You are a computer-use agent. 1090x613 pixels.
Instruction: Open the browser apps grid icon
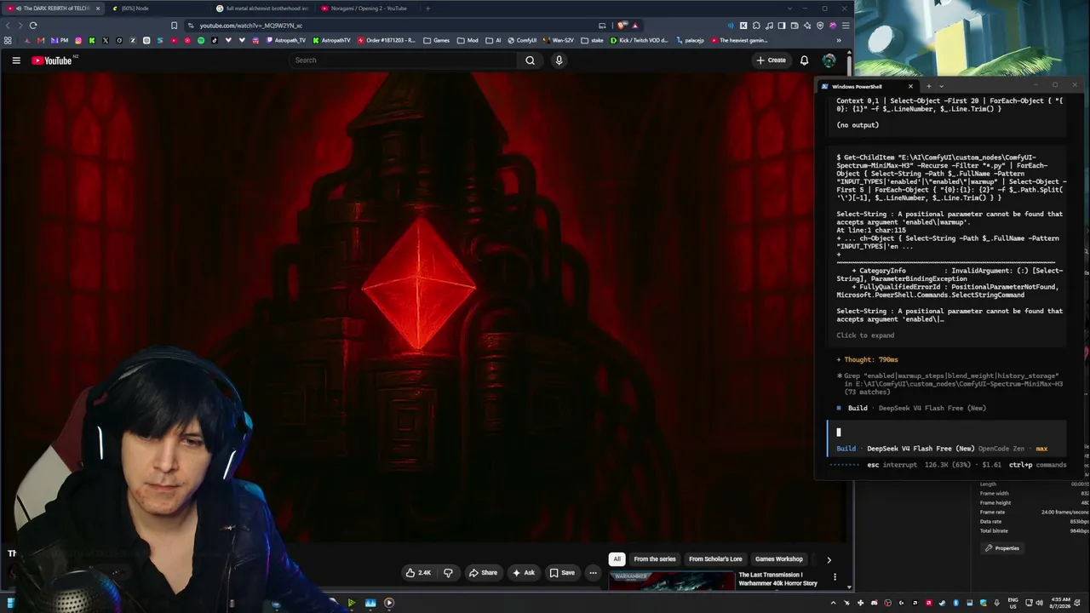click(x=8, y=40)
